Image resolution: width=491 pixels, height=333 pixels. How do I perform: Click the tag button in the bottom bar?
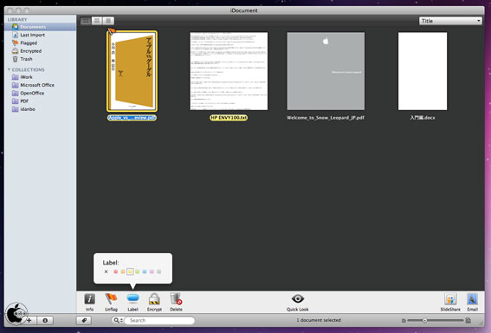coord(84,320)
